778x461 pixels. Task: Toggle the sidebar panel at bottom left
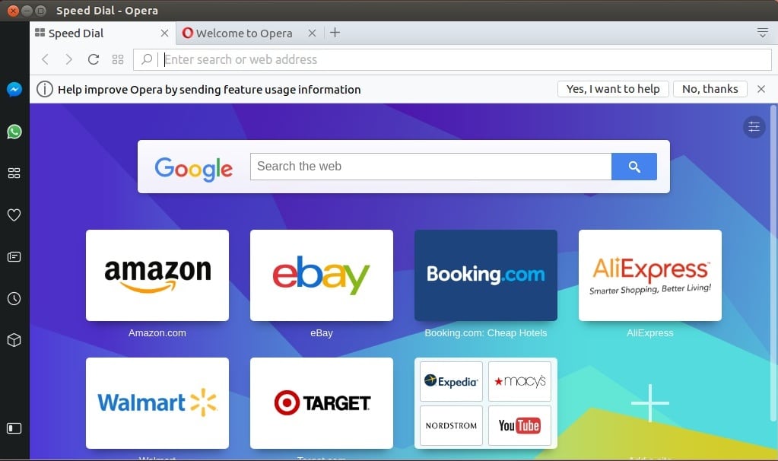[x=14, y=428]
